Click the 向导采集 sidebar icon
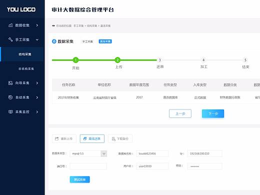The height and width of the screenshot is (195, 260). 10,83
